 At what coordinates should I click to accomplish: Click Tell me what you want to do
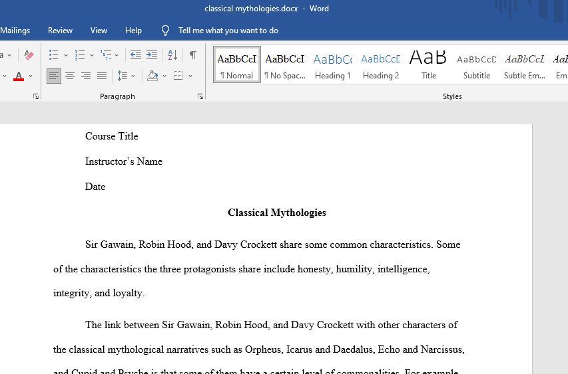228,31
